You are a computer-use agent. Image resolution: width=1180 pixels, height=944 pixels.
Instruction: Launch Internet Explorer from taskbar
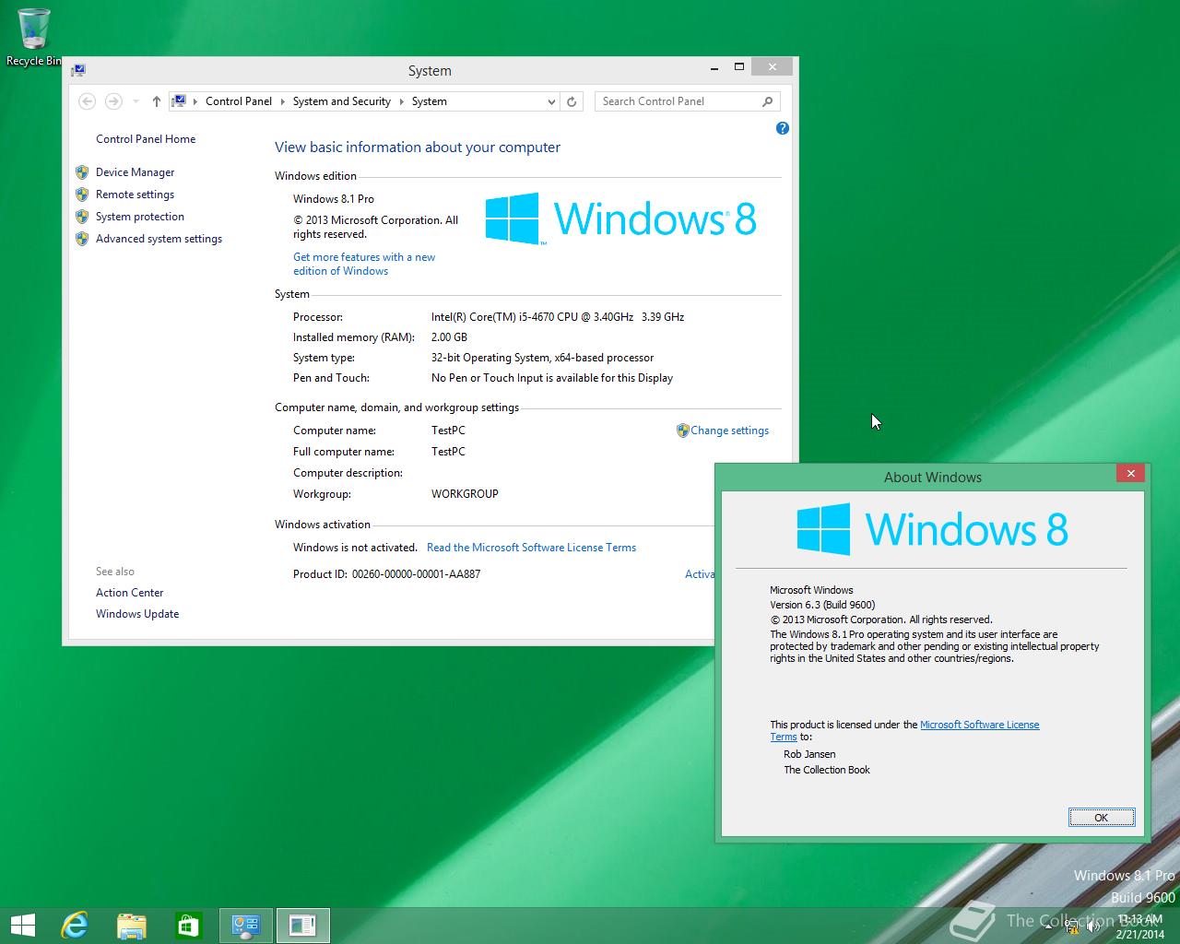tap(74, 925)
